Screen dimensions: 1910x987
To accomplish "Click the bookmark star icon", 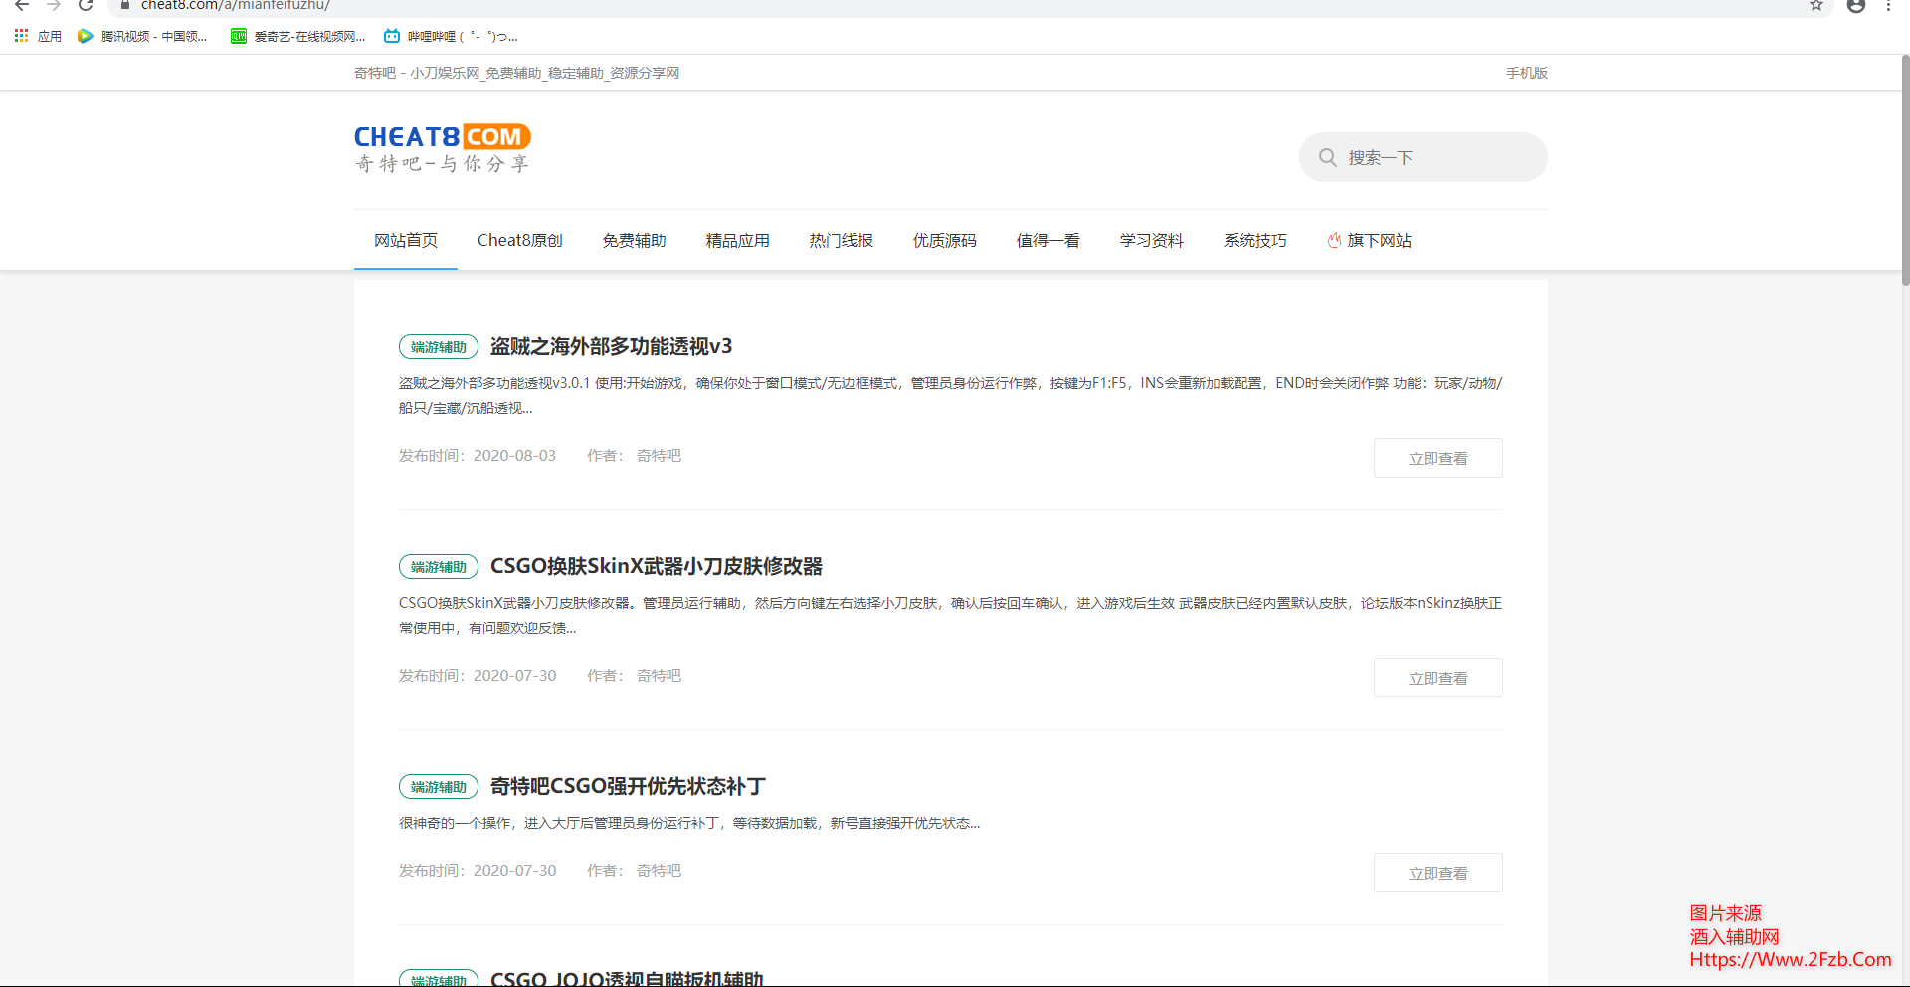I will [x=1816, y=5].
